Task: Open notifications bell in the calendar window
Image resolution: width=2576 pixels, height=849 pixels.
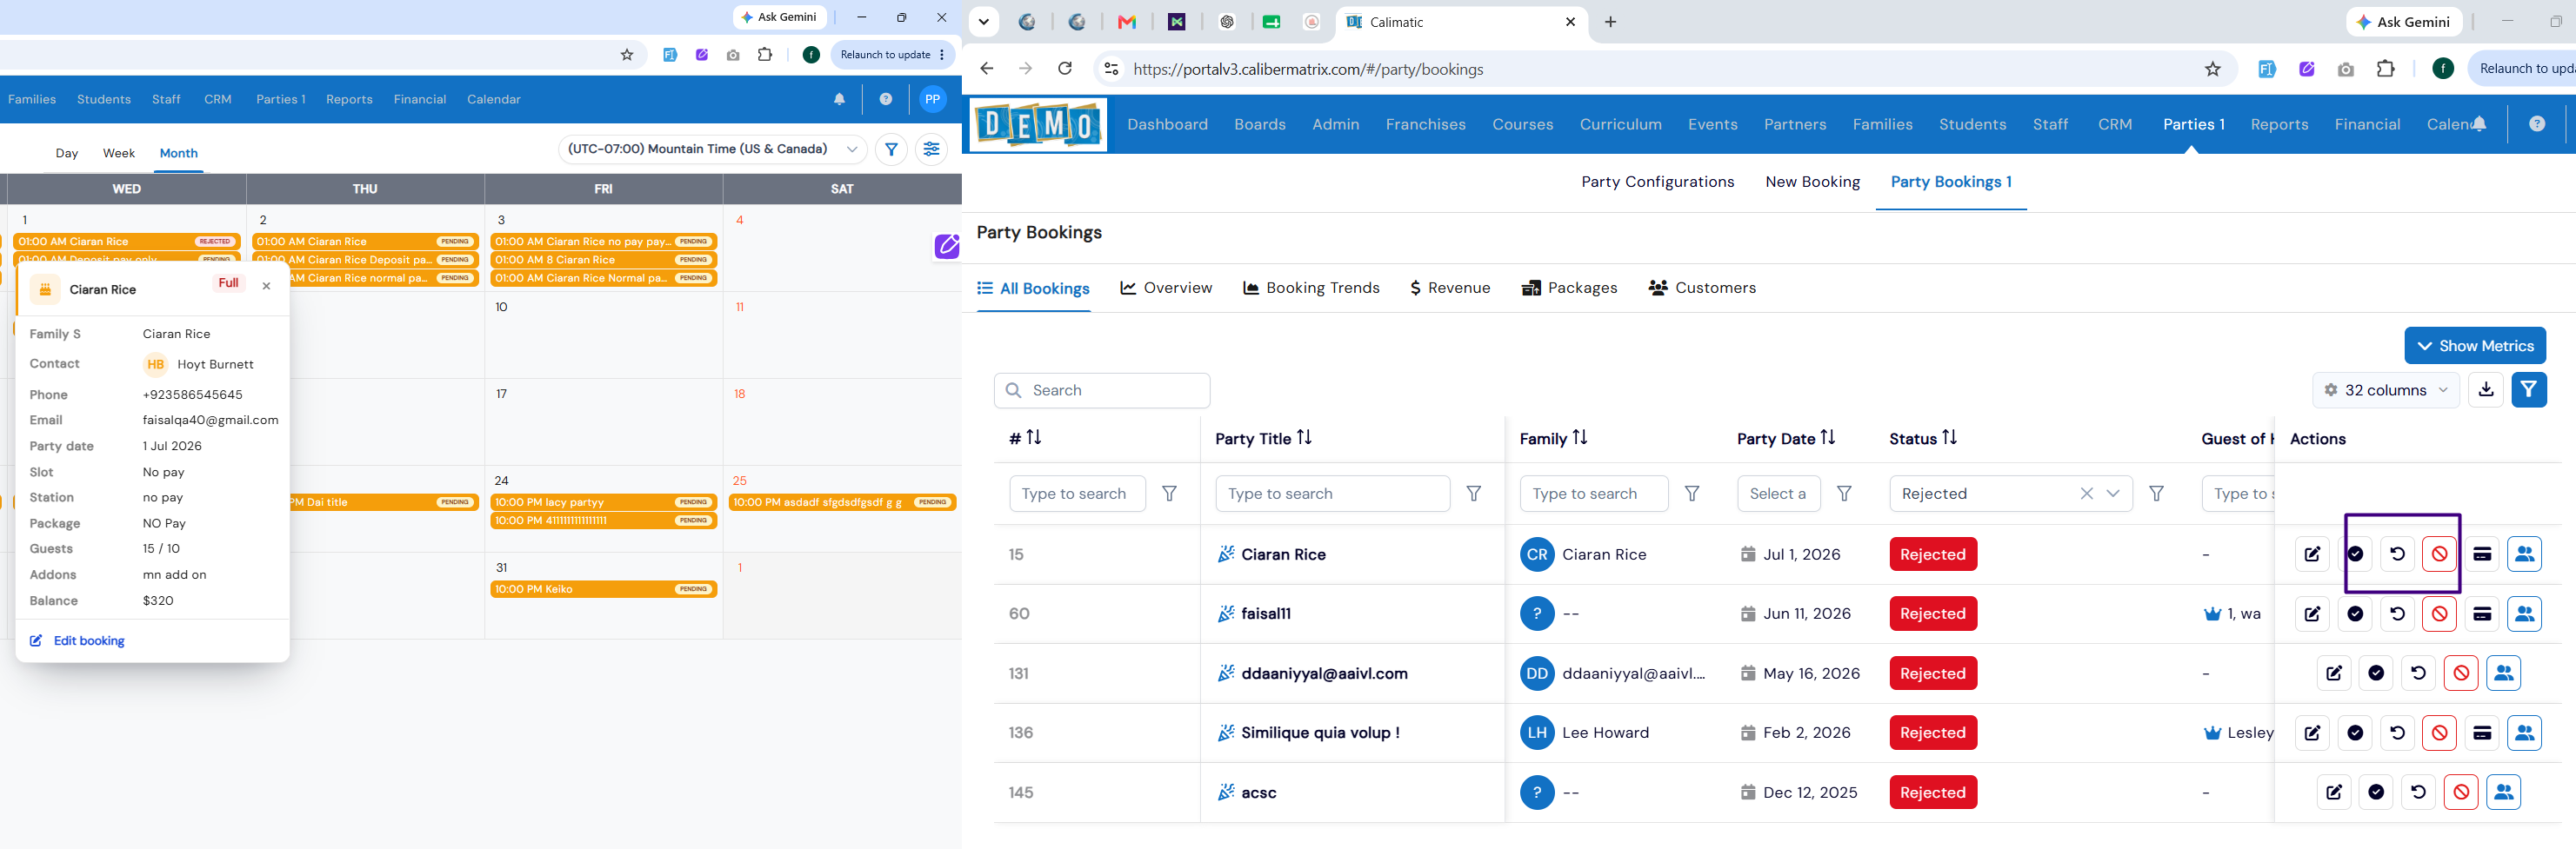Action: click(839, 99)
